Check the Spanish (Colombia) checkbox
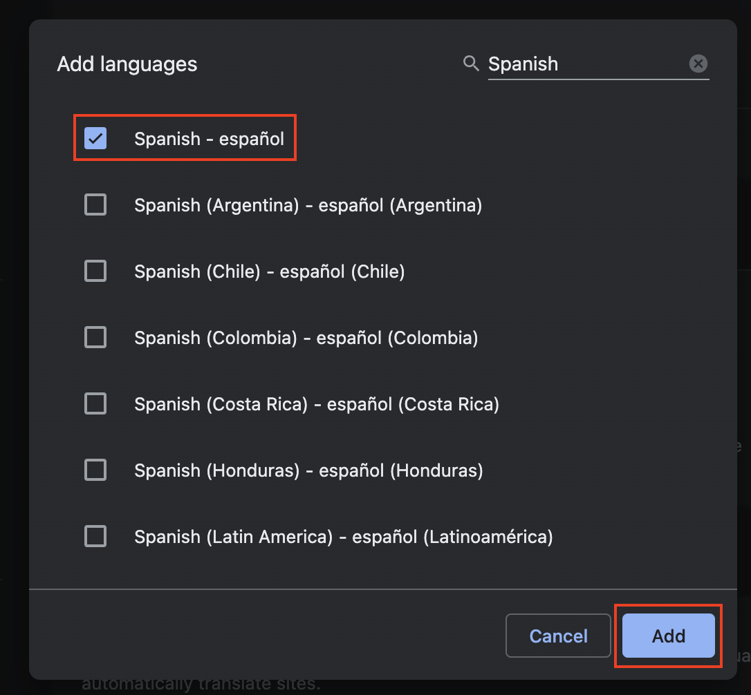Image resolution: width=751 pixels, height=695 pixels. 95,337
